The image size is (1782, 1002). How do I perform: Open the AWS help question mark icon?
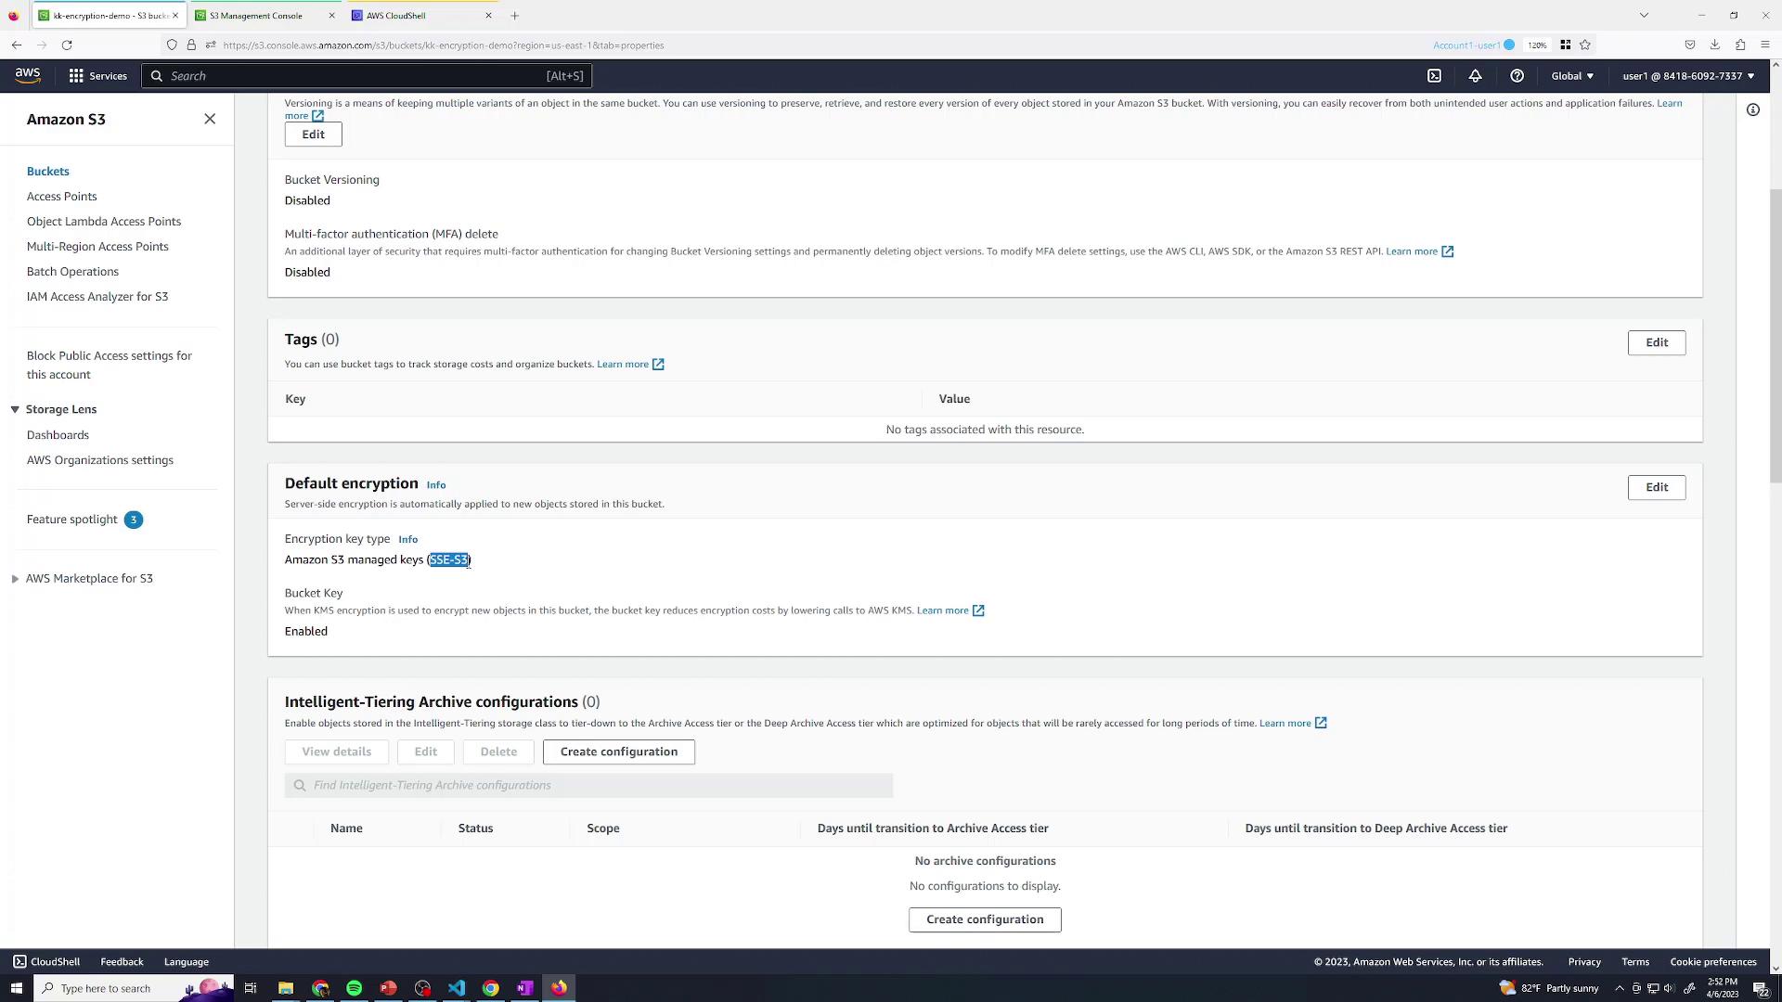point(1517,76)
